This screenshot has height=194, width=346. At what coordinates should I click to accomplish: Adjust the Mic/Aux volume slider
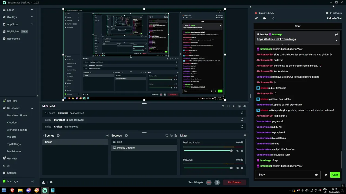click(x=208, y=168)
